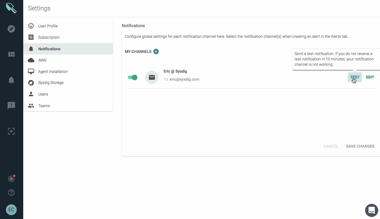This screenshot has height=219, width=380.
Task: Click the group icon beside Teams
Action: click(x=31, y=106)
